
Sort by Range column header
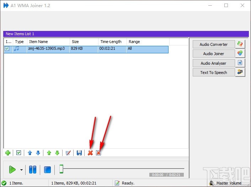[x=148, y=42]
